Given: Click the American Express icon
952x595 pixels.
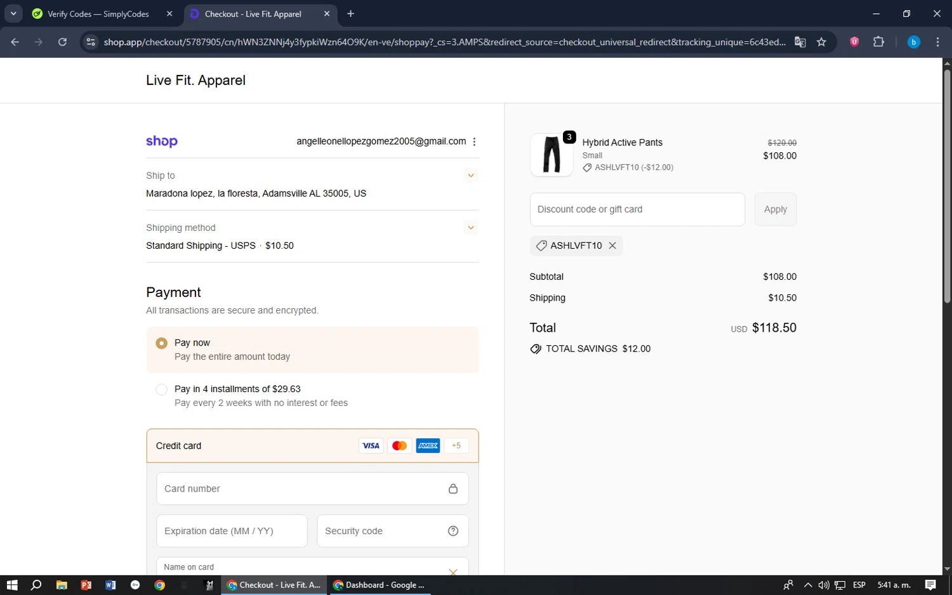Looking at the screenshot, I should 428,446.
